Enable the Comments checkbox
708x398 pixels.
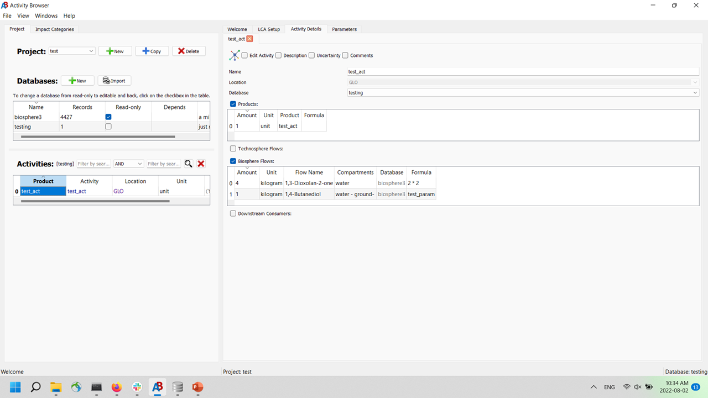tap(345, 55)
